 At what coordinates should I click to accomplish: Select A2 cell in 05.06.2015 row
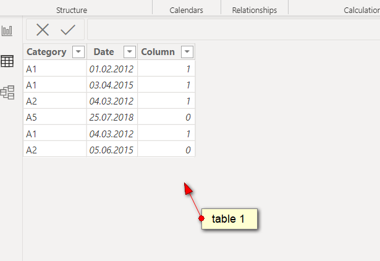click(x=55, y=150)
